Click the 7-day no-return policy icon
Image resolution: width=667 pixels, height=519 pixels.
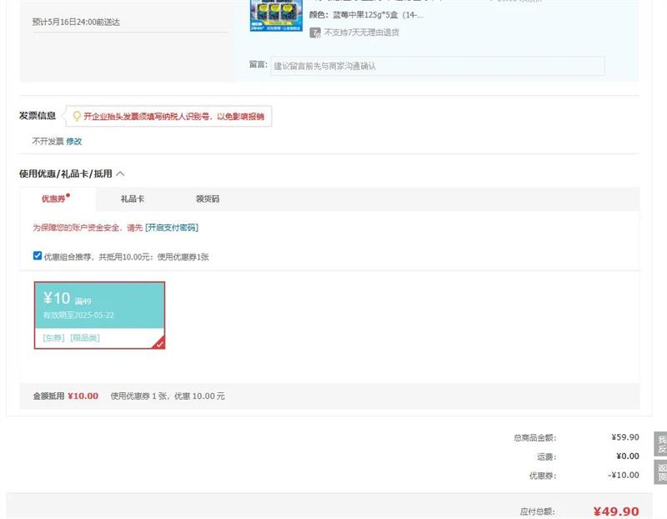click(x=315, y=33)
